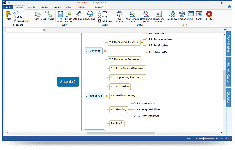This screenshot has width=235, height=150.
Task: Open the FILE menu
Action: 8,7
